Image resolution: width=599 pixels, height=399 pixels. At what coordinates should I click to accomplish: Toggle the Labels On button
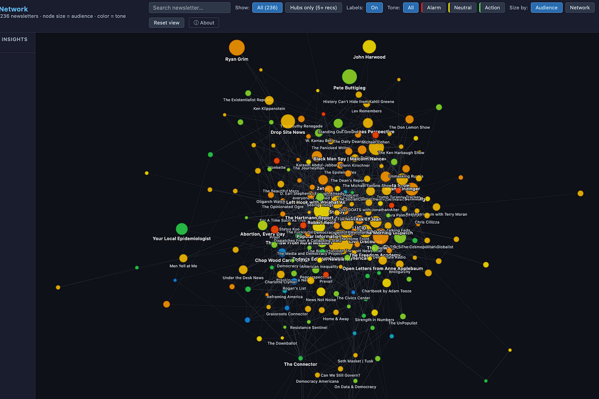[374, 7]
